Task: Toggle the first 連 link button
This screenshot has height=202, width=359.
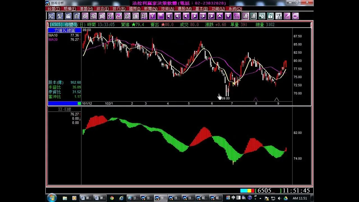Action: tap(245, 16)
